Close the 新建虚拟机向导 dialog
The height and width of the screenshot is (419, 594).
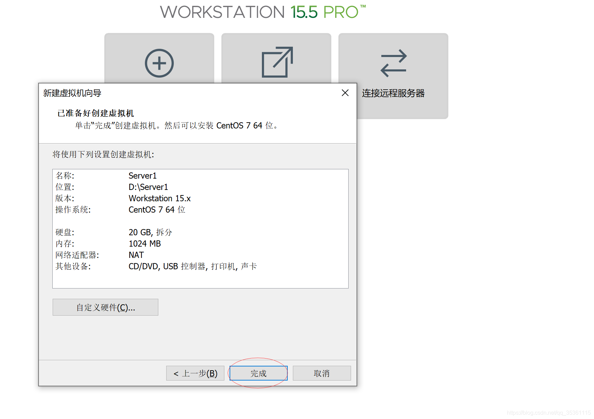345,93
